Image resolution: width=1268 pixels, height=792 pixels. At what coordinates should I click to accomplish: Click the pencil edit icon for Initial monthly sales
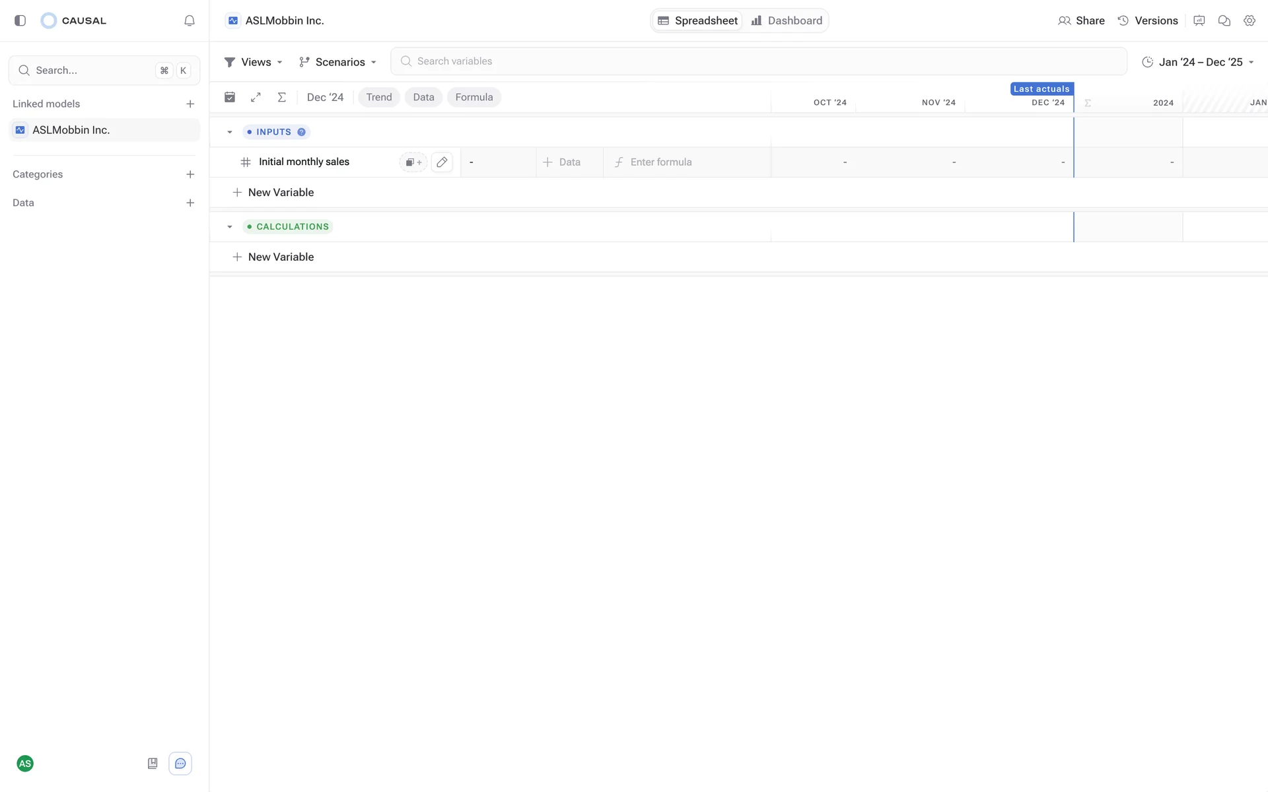pos(442,162)
